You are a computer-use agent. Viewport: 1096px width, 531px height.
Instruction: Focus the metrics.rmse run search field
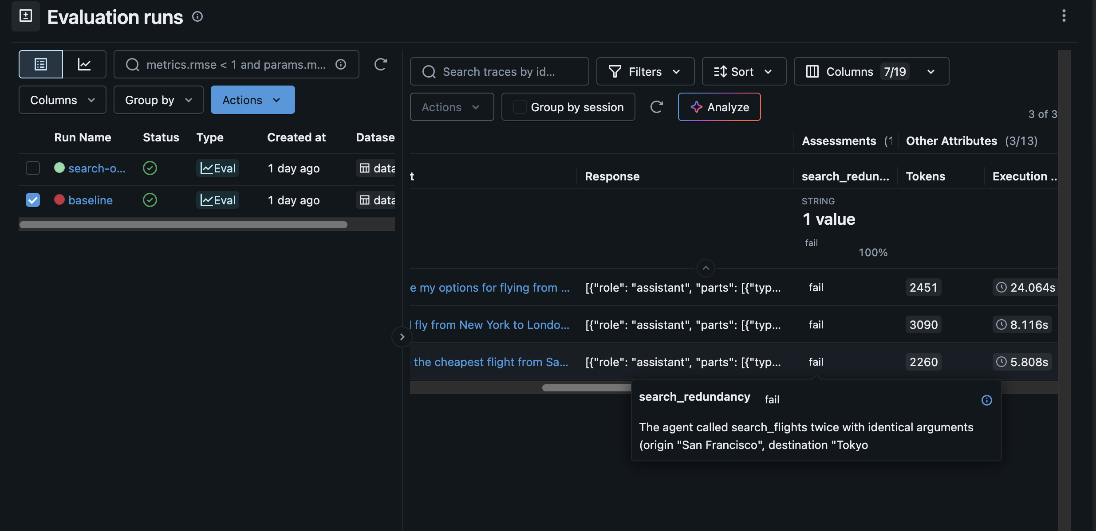click(236, 64)
